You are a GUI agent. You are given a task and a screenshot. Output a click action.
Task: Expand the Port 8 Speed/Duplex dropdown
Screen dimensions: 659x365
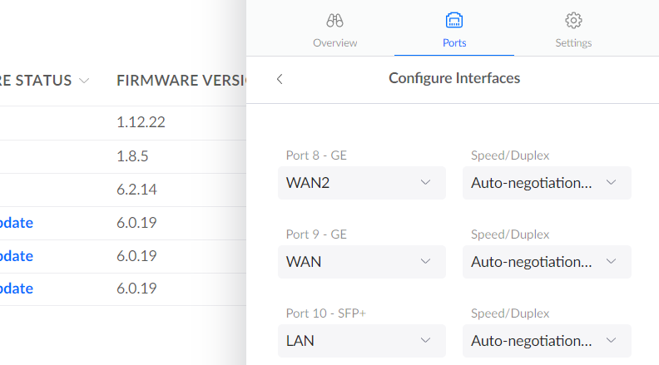(x=546, y=182)
